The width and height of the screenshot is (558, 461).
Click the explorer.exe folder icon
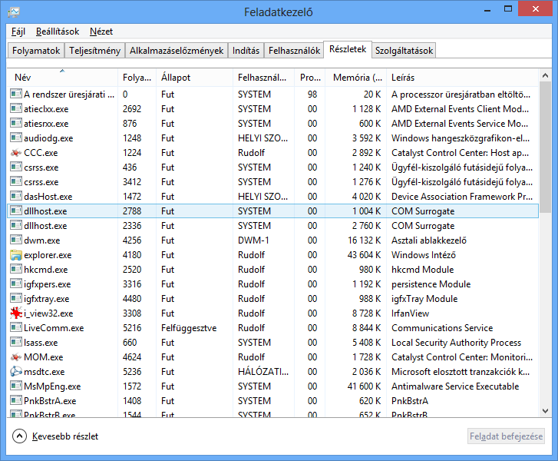[x=16, y=255]
